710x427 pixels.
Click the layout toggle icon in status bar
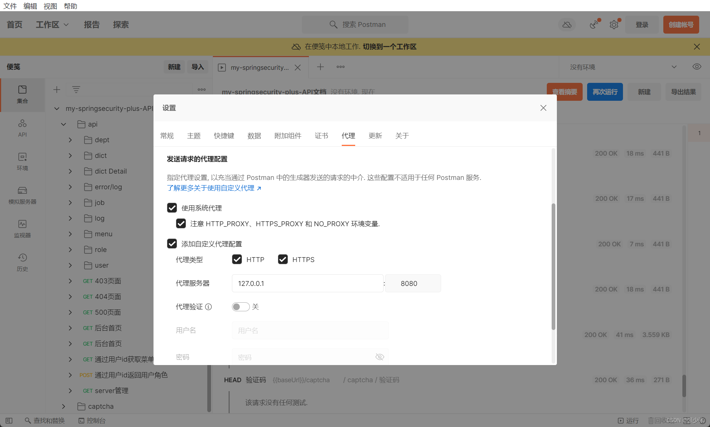9,421
